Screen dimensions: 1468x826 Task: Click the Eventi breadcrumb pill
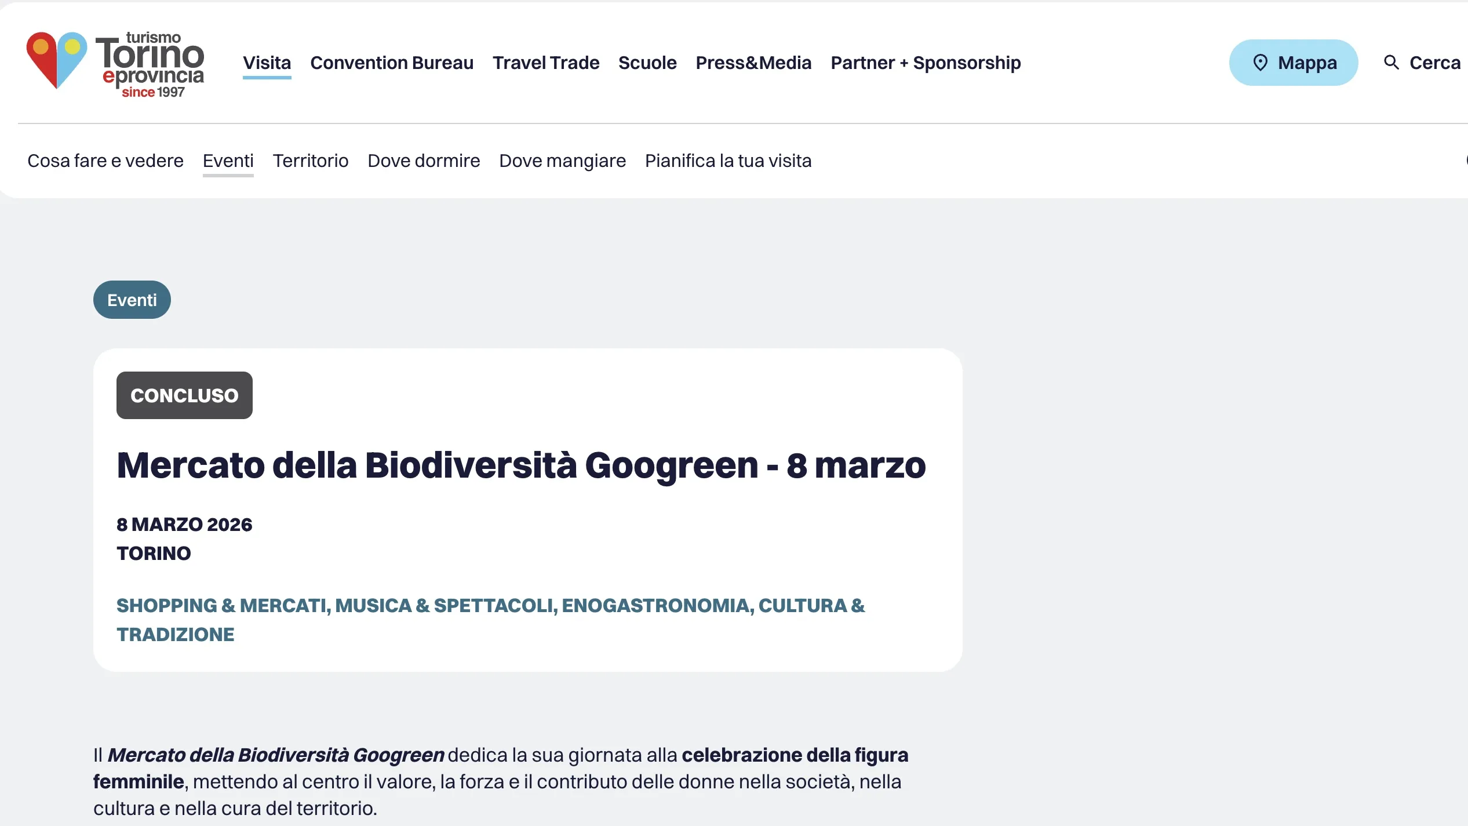pyautogui.click(x=132, y=300)
